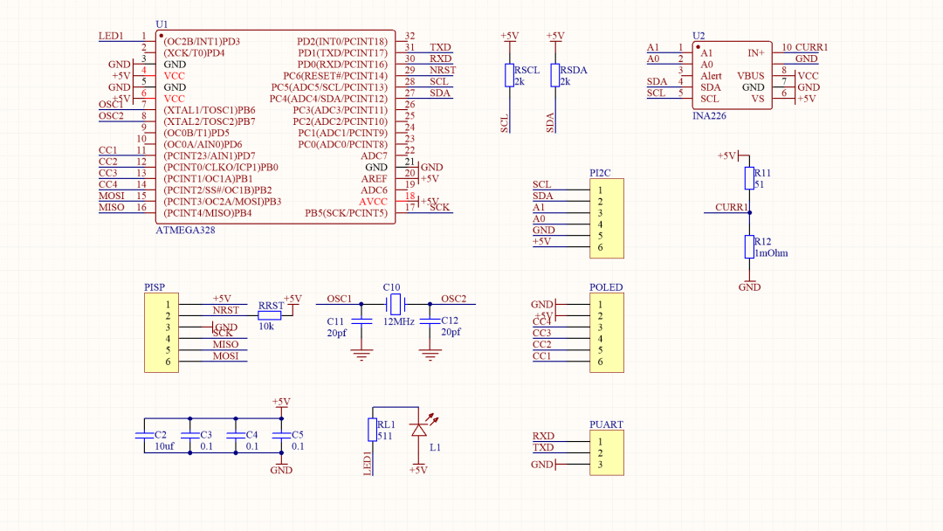Select the C11 capacitor symbol

pyautogui.click(x=361, y=321)
